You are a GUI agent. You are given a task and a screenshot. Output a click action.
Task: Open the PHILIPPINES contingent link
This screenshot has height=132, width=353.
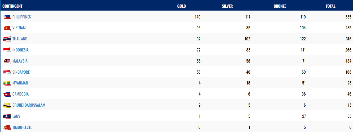coord(22,17)
